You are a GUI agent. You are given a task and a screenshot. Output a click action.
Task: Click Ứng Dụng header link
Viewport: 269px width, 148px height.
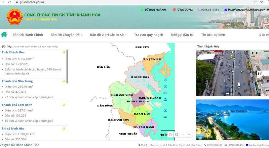(185, 10)
